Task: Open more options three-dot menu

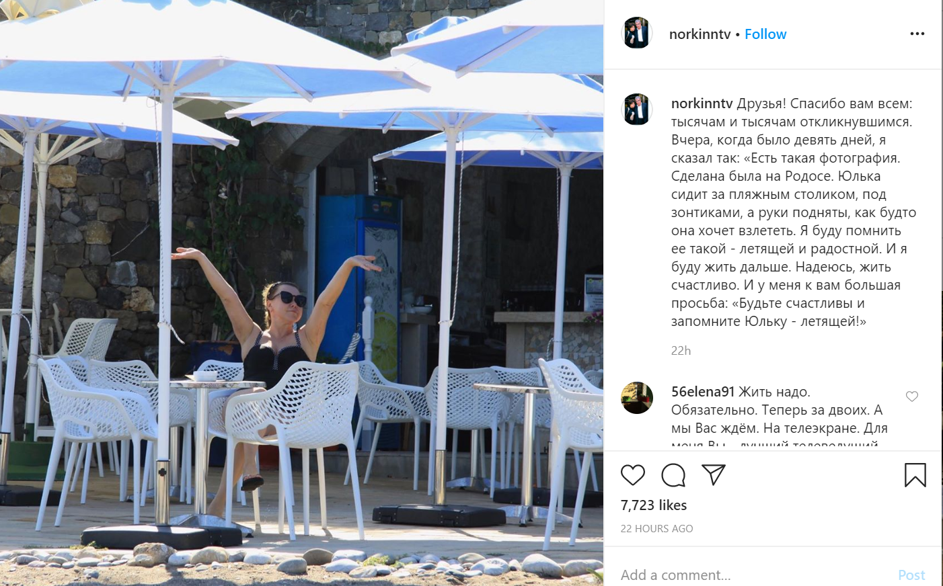Action: point(917,34)
